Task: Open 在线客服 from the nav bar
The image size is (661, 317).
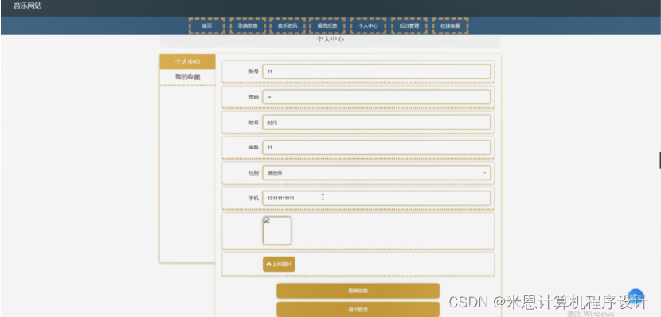Action: (x=450, y=25)
